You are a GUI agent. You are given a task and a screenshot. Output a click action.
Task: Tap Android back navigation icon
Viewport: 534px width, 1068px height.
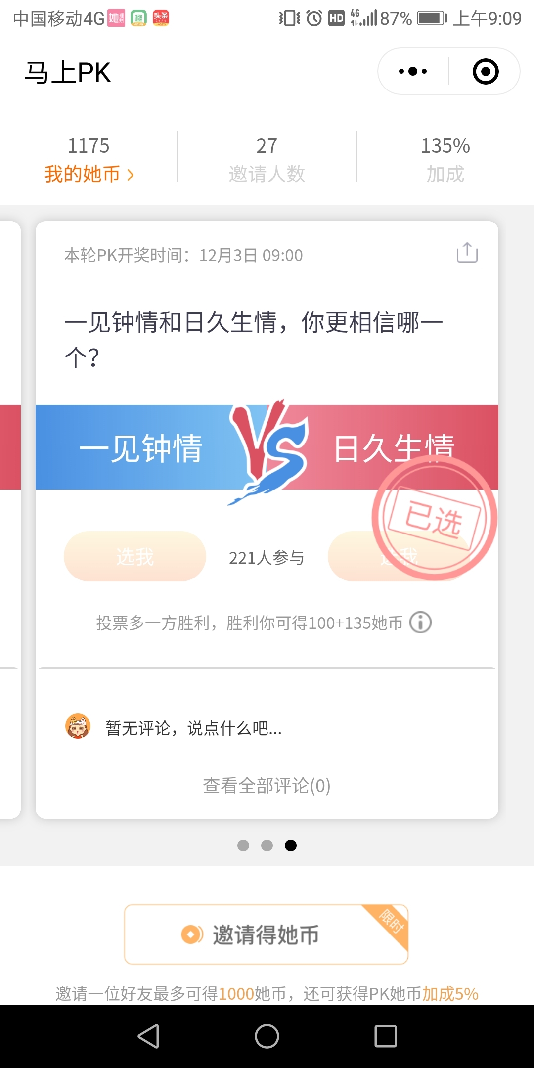click(x=148, y=1036)
